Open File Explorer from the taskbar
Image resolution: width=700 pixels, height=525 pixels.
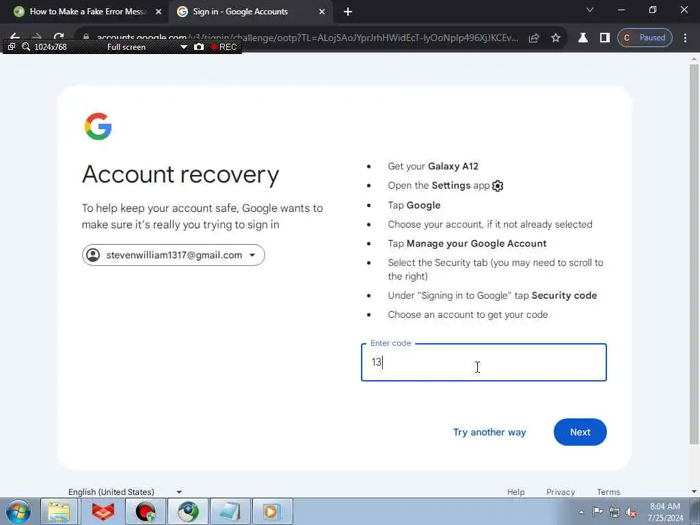pyautogui.click(x=59, y=511)
